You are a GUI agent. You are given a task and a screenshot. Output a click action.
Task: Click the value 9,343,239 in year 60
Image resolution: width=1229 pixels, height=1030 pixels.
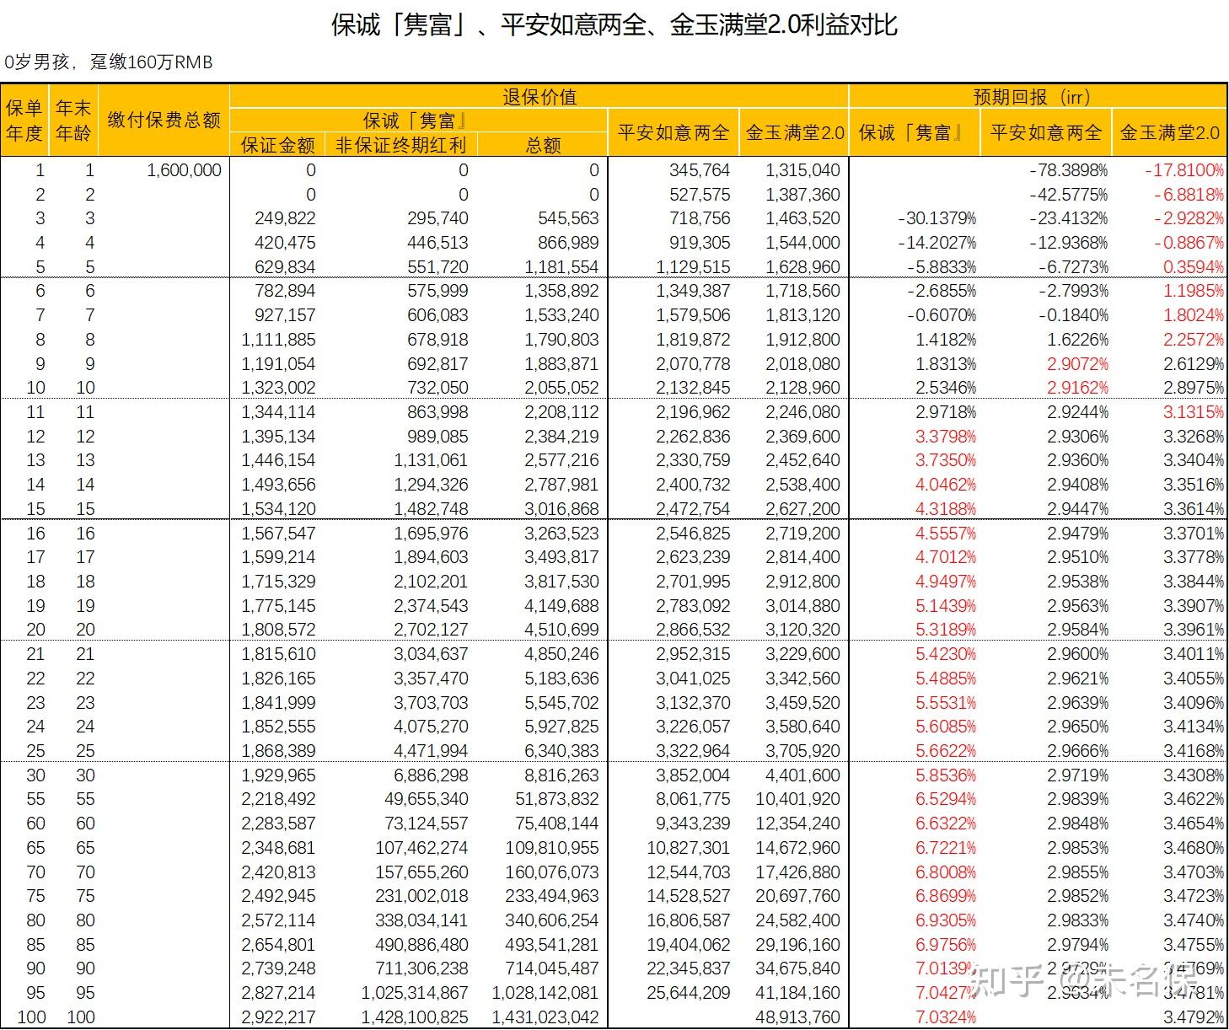[x=693, y=823]
